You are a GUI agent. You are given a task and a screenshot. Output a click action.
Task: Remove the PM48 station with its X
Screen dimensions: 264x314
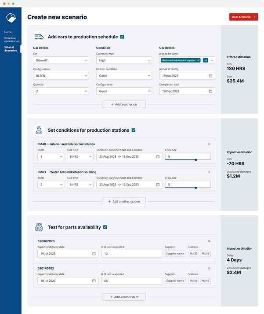(x=209, y=144)
